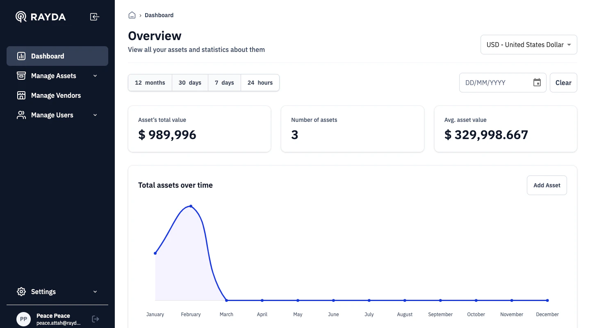Choose the 24 hours filter

pos(260,83)
